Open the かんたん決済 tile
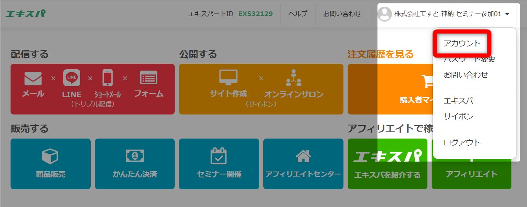 pos(135,164)
